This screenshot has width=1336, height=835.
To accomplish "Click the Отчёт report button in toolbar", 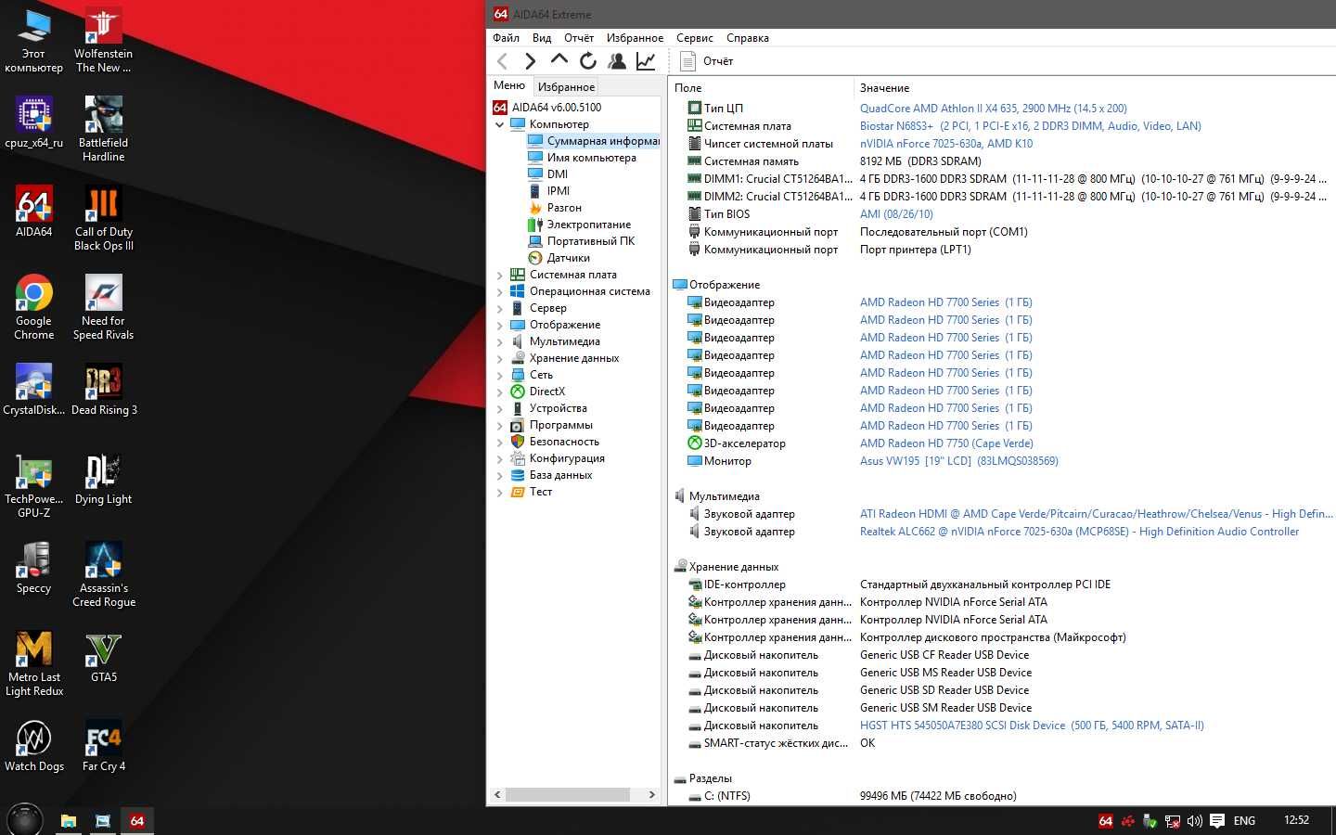I will tap(707, 61).
